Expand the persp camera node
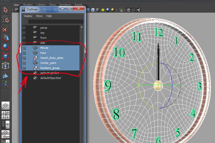The height and width of the screenshot is (143, 215). [x=24, y=28]
